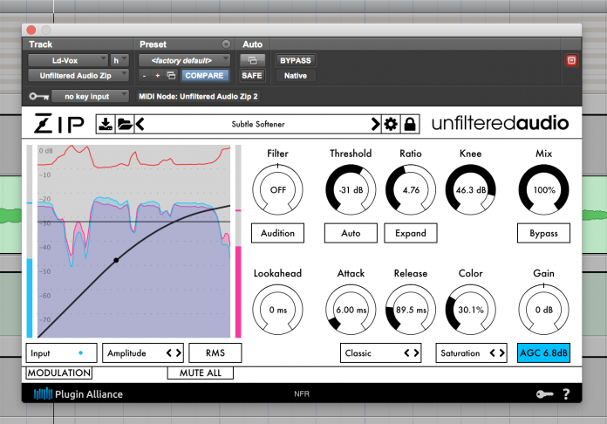Toggle Pro Tools BYPASS button
The height and width of the screenshot is (424, 607).
[296, 60]
